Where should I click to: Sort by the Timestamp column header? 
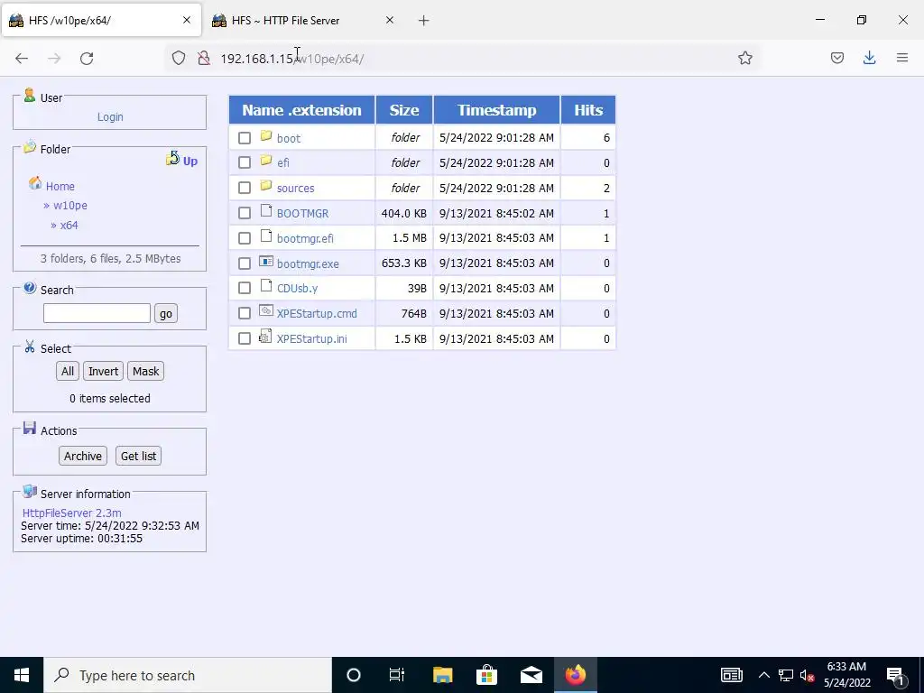click(x=497, y=110)
